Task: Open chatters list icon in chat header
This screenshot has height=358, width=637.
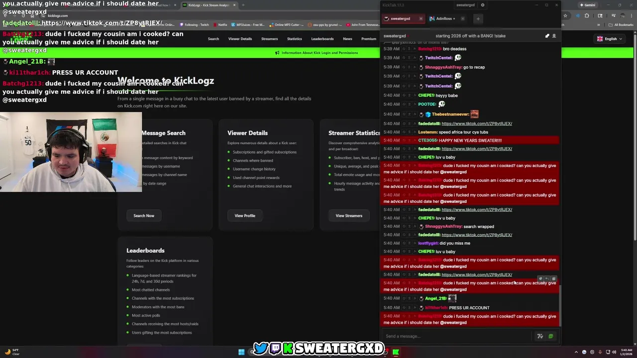Action: [x=554, y=36]
